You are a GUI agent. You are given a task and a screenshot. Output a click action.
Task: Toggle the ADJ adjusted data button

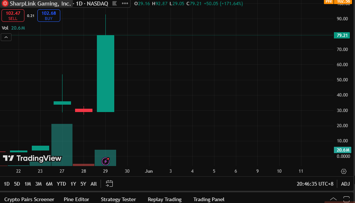[345, 184]
